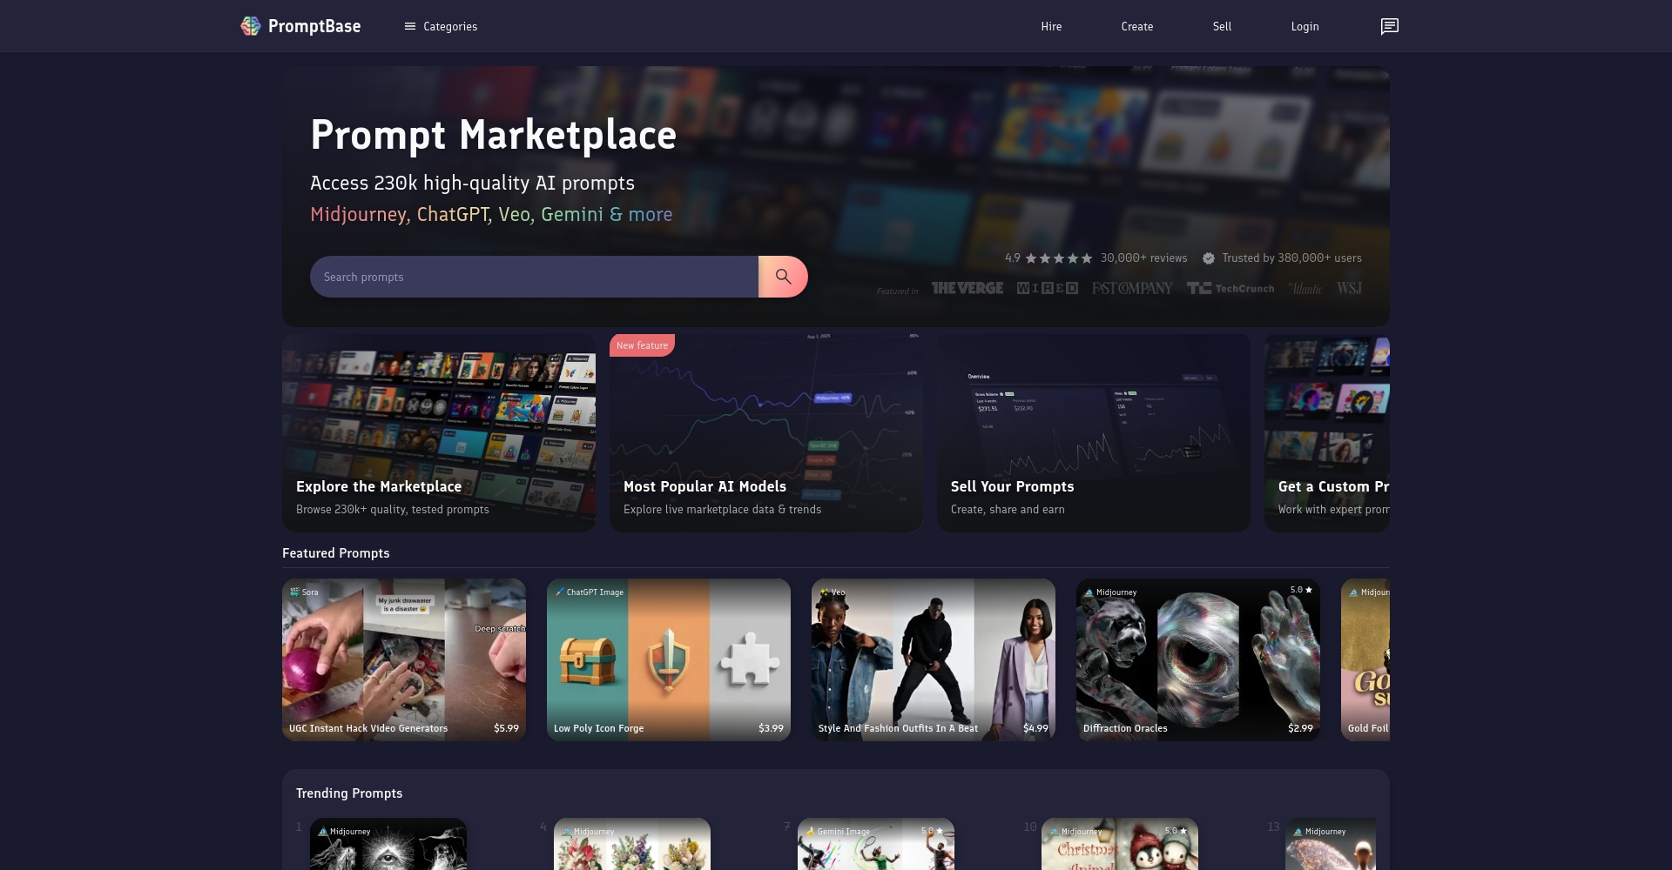The image size is (1672, 870).
Task: Click the New feature badge
Action: coord(642,345)
